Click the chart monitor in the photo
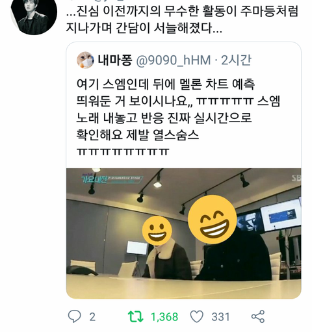 tap(281, 215)
